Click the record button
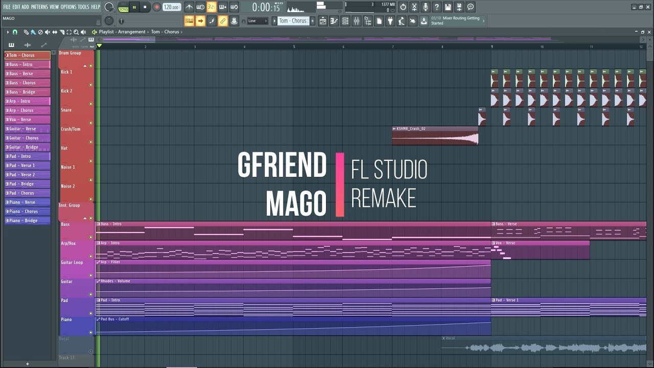 tap(157, 7)
